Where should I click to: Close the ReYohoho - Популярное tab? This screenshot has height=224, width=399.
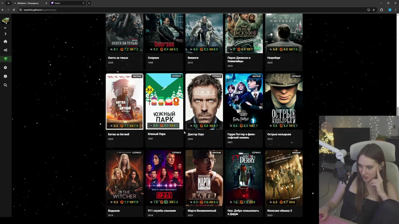46,3
